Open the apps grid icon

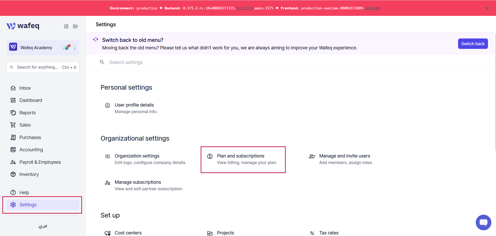(66, 26)
